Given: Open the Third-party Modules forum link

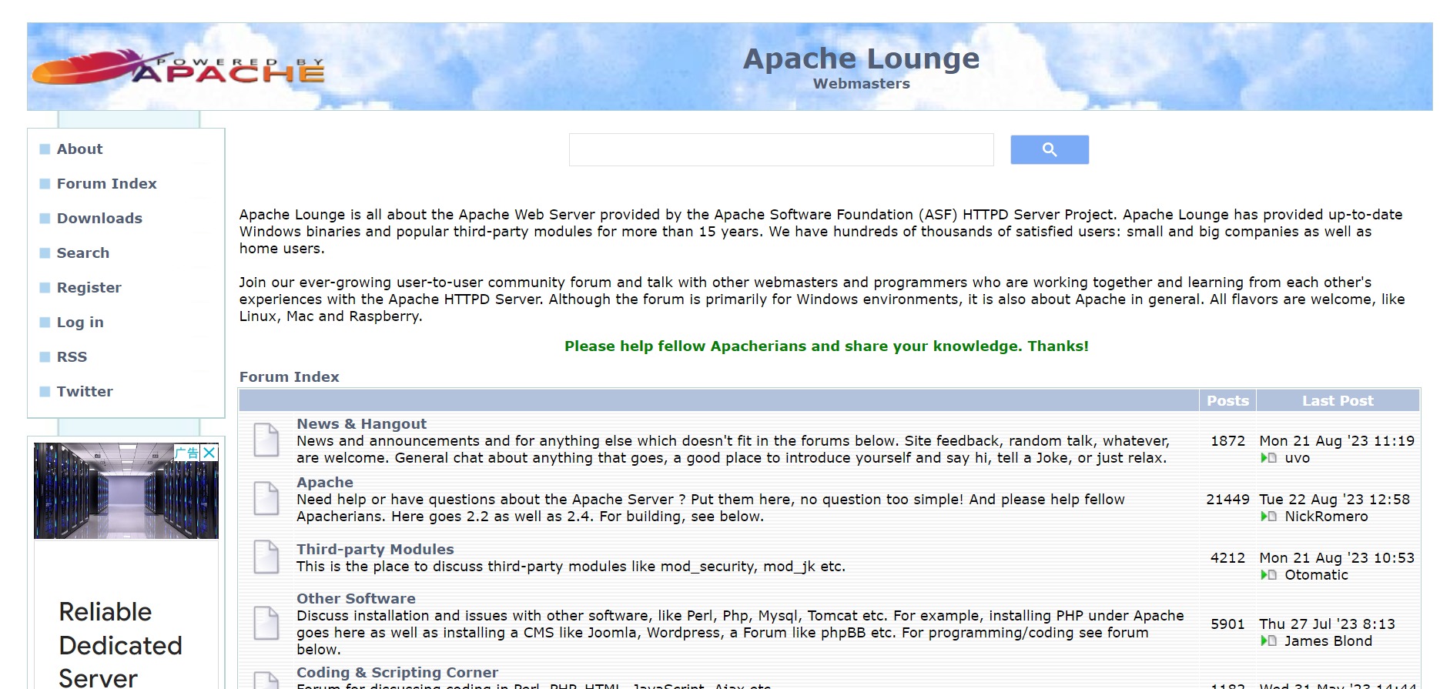Looking at the screenshot, I should pos(375,550).
